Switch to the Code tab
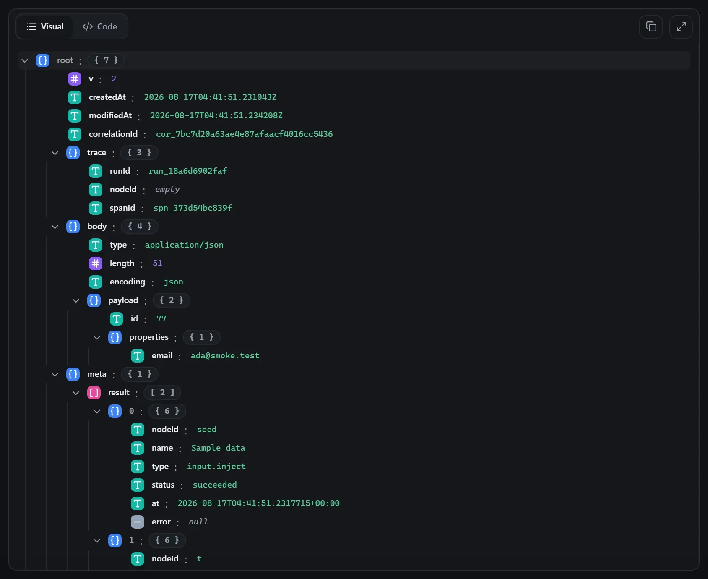 tap(100, 26)
